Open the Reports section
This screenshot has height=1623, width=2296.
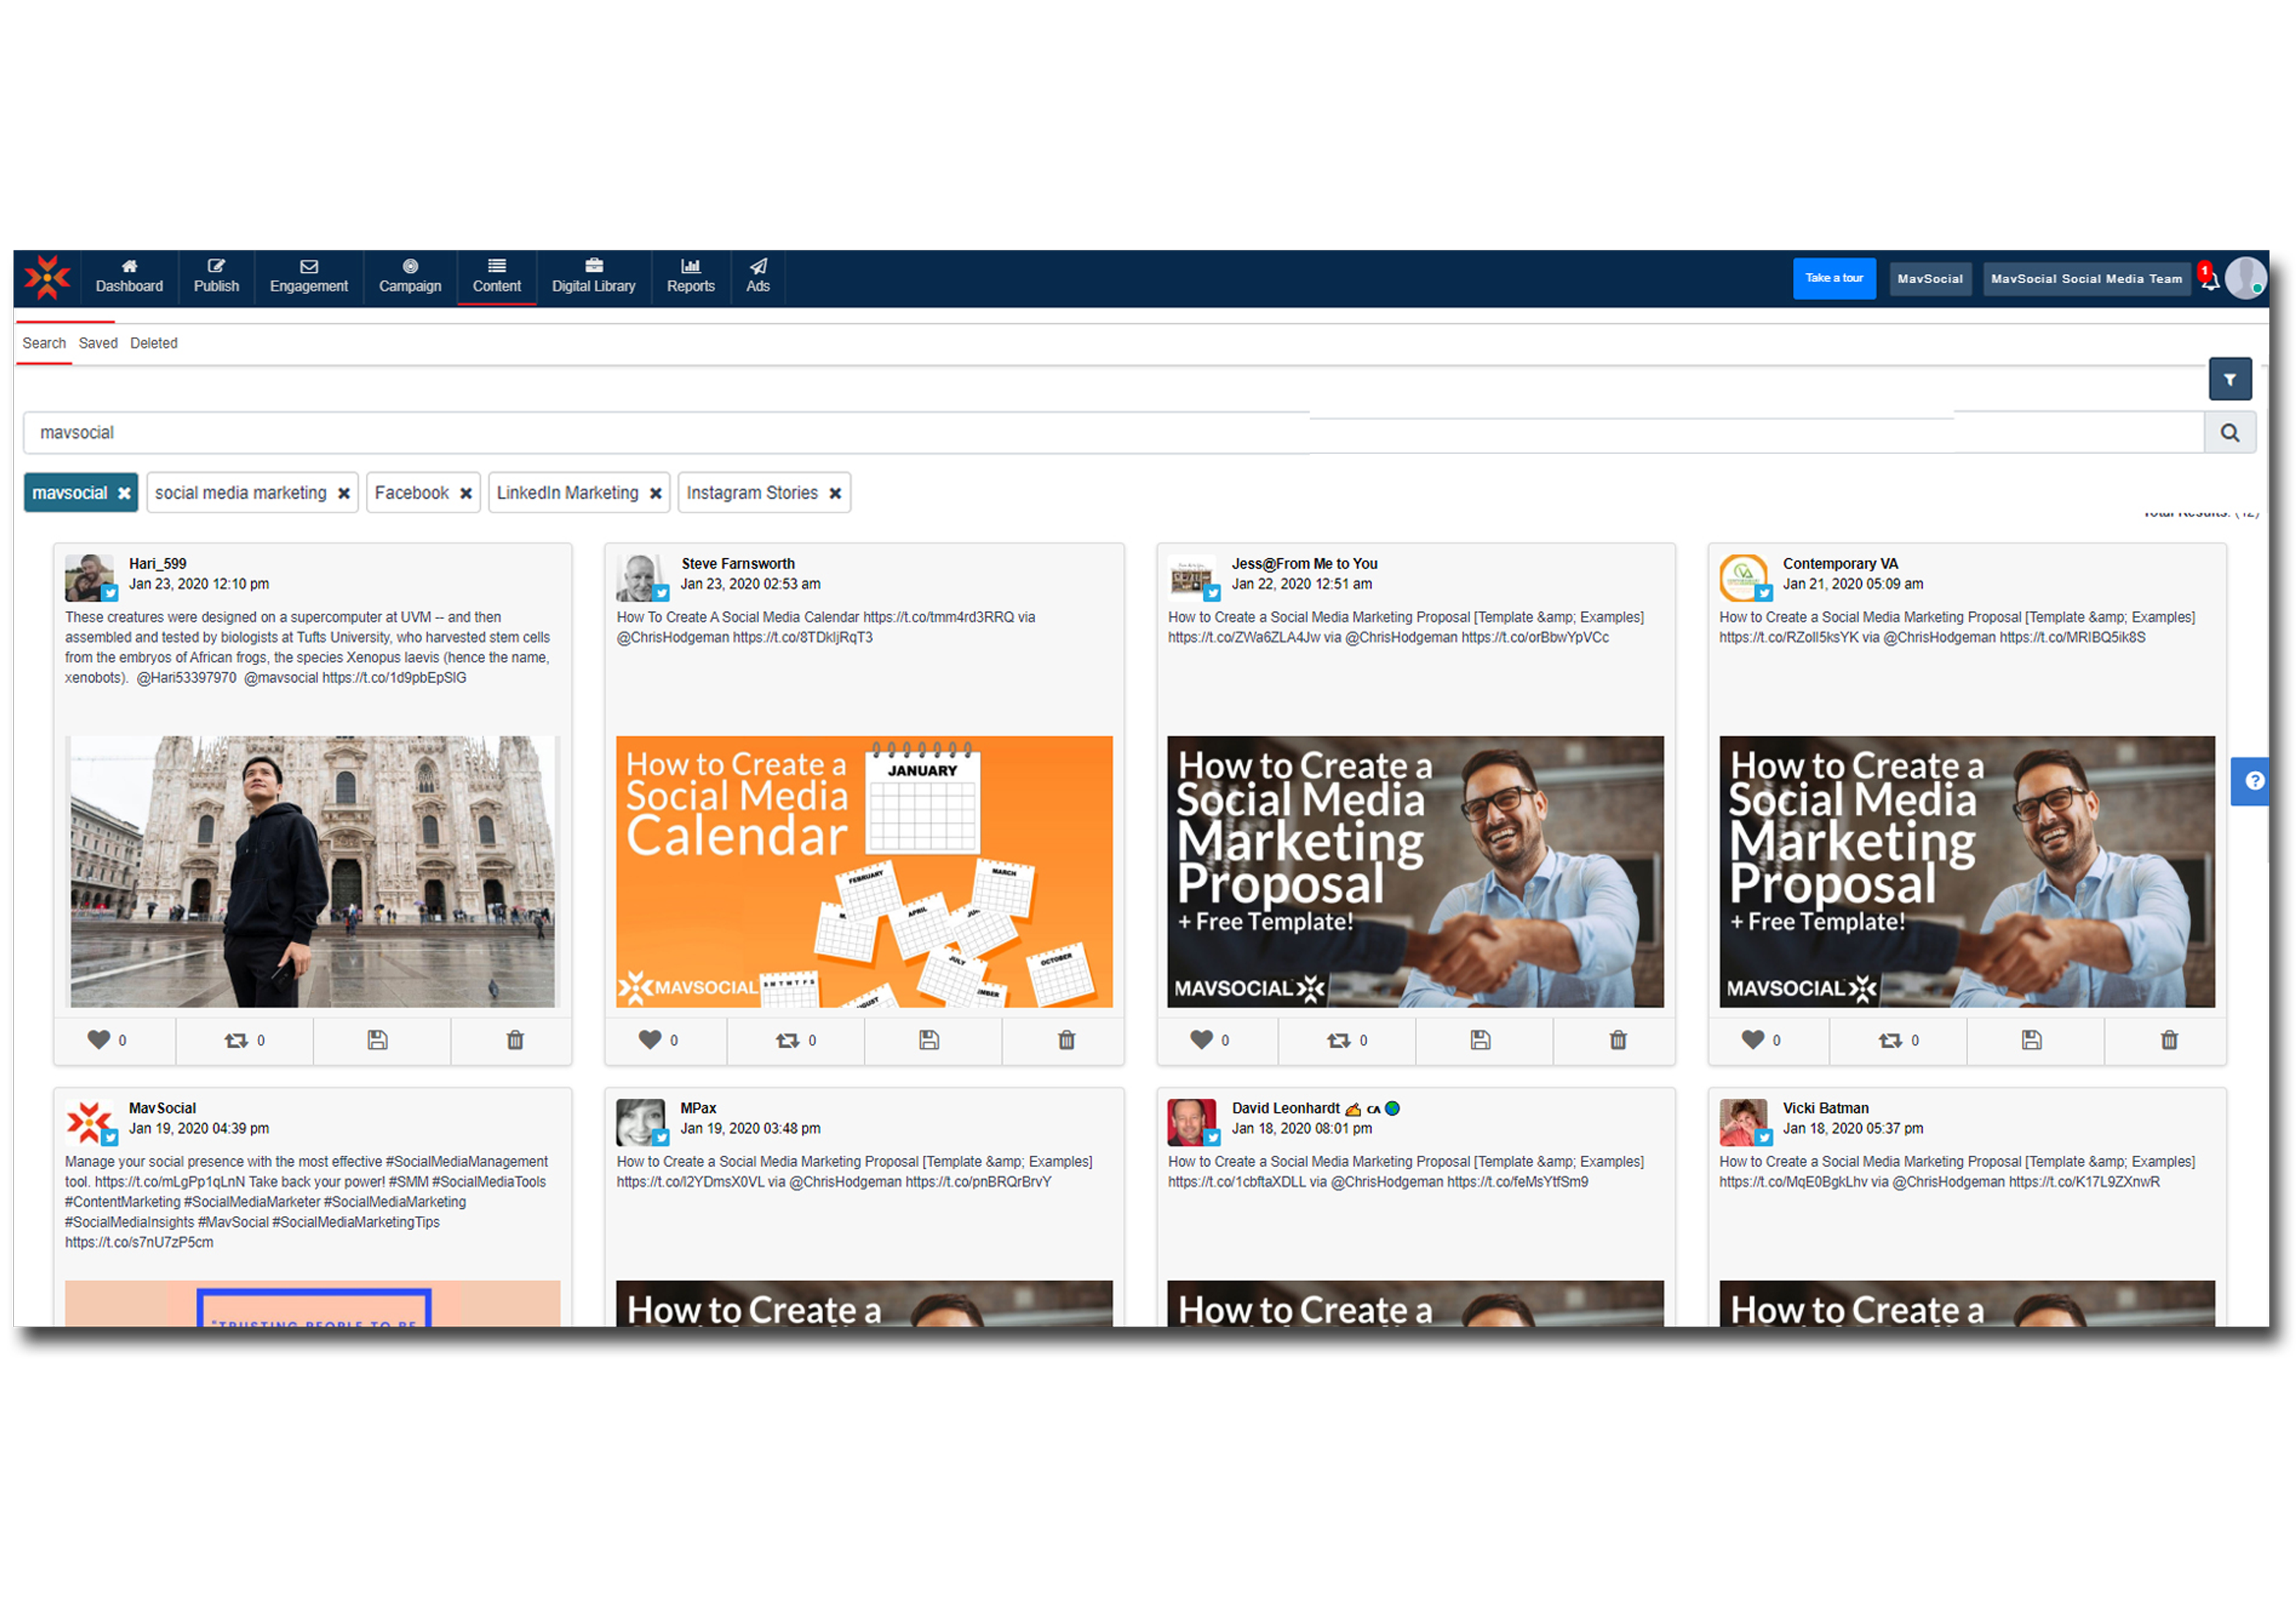tap(691, 277)
